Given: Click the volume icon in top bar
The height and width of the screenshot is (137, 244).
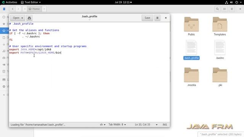Looking at the screenshot, I should point(231,2).
